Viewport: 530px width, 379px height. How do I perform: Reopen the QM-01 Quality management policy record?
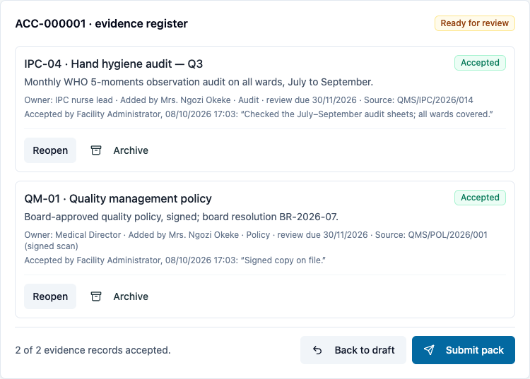click(x=50, y=296)
